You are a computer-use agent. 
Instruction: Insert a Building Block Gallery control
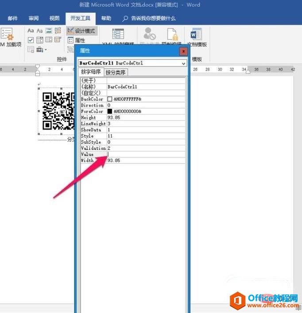pos(58,31)
